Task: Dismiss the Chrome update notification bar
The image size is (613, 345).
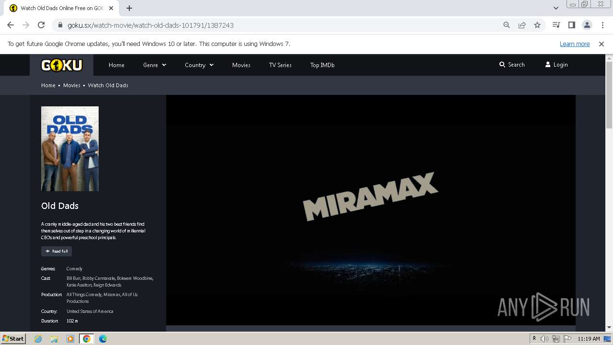Action: pos(602,44)
